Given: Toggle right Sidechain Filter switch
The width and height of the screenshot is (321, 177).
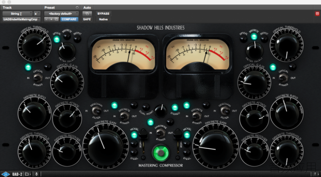Looking at the screenshot, I should 225,111.
